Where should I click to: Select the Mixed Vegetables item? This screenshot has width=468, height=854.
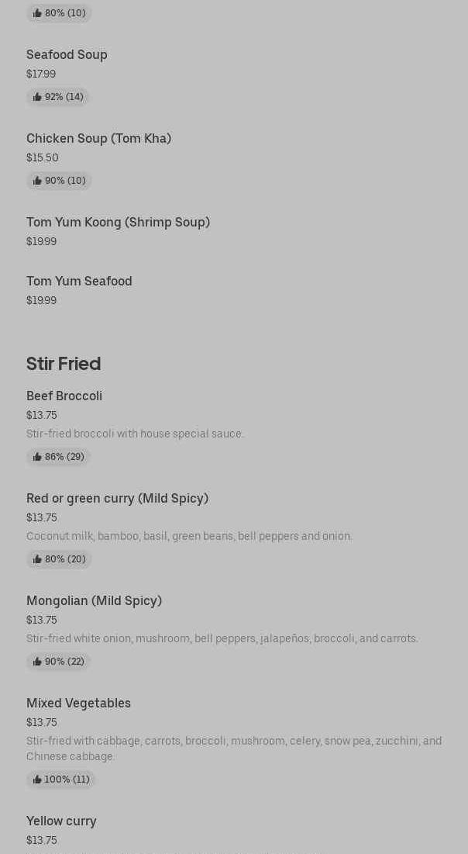pyautogui.click(x=78, y=703)
